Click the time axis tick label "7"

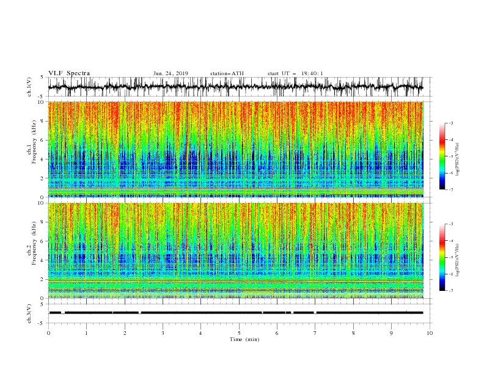click(315, 333)
